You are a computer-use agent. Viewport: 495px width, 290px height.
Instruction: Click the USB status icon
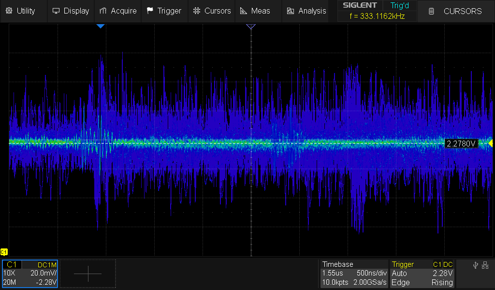[x=475, y=265]
